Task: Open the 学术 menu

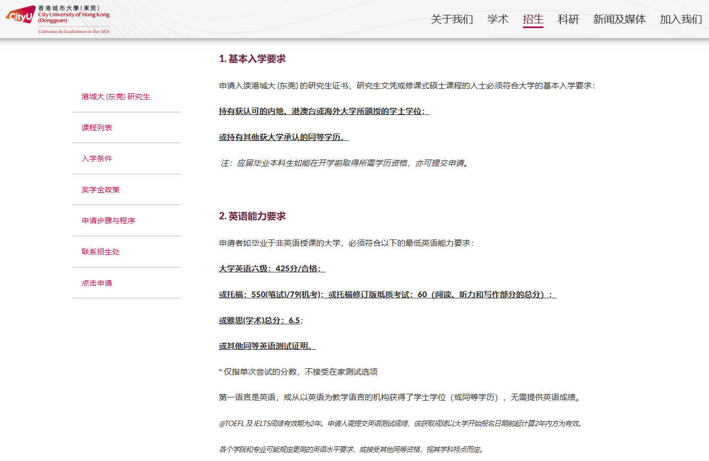Action: [x=498, y=20]
